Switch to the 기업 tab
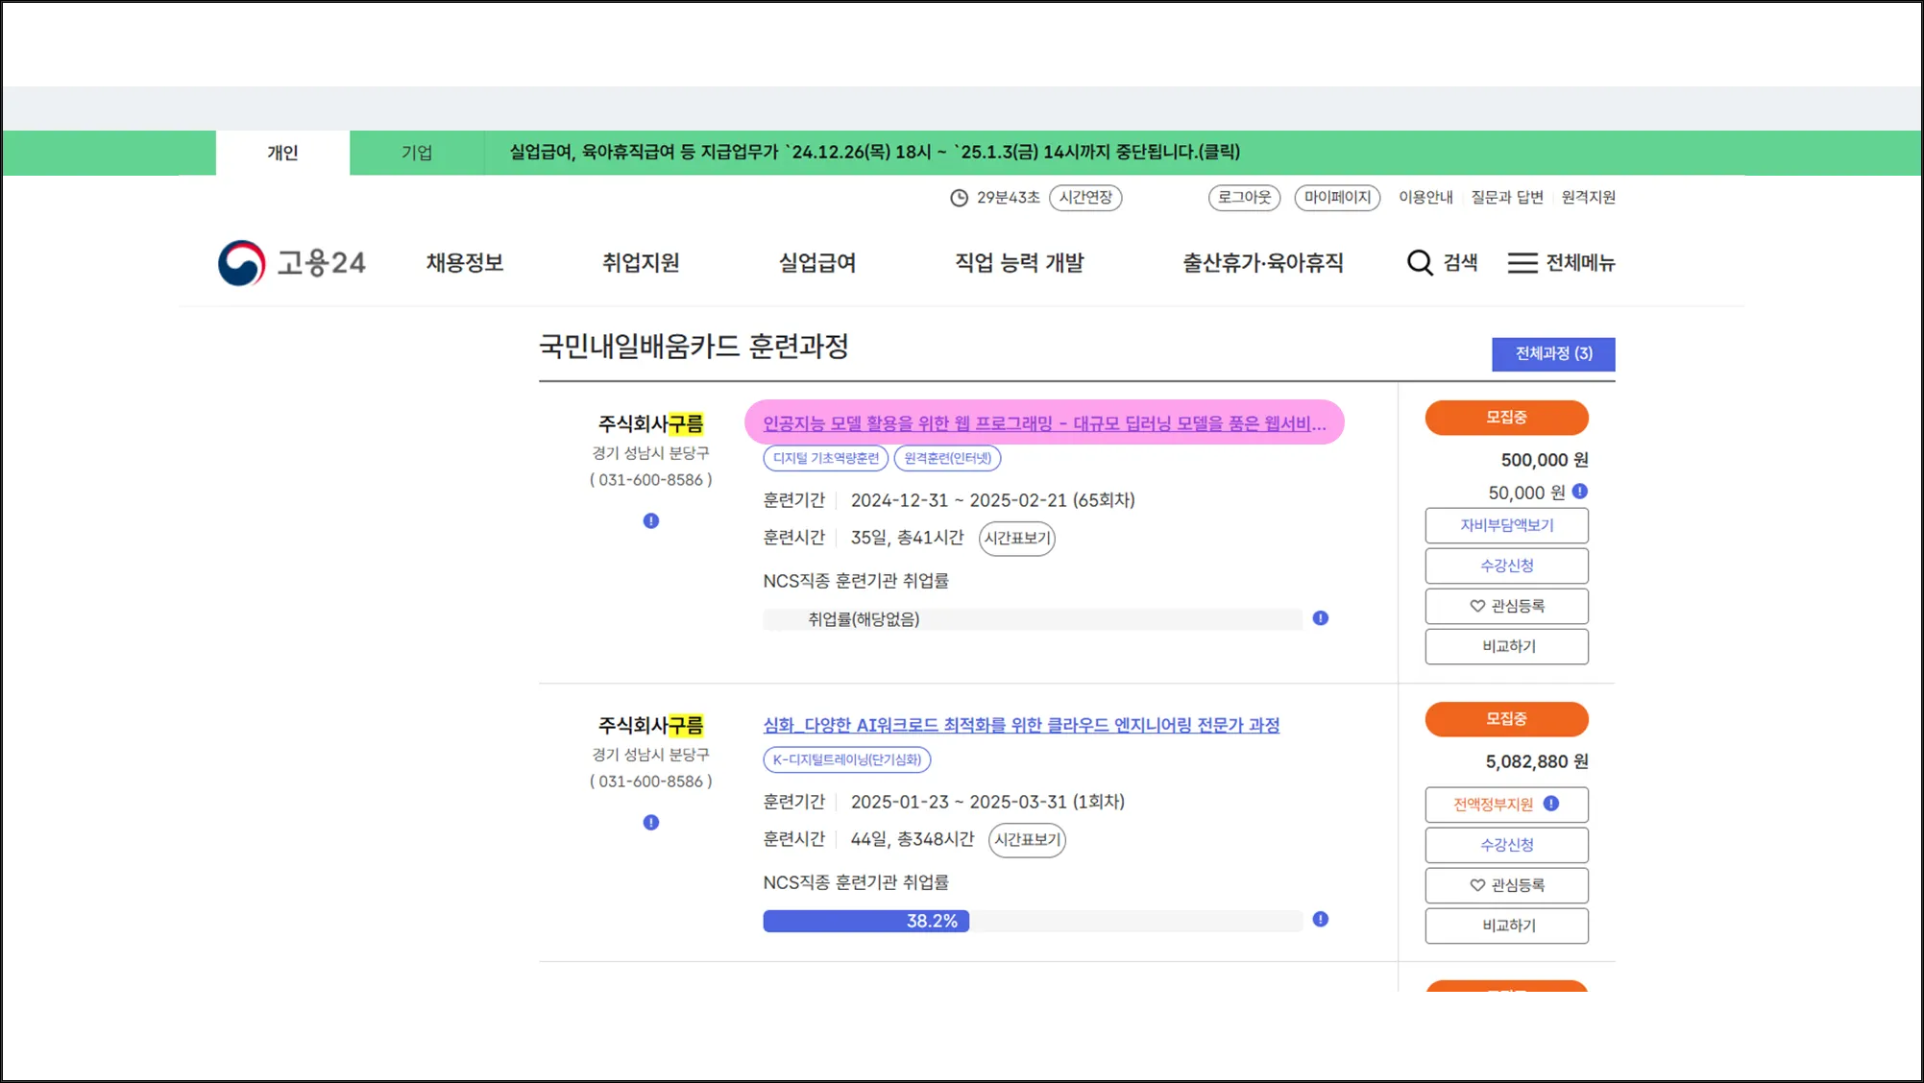This screenshot has height=1083, width=1924. 417,153
